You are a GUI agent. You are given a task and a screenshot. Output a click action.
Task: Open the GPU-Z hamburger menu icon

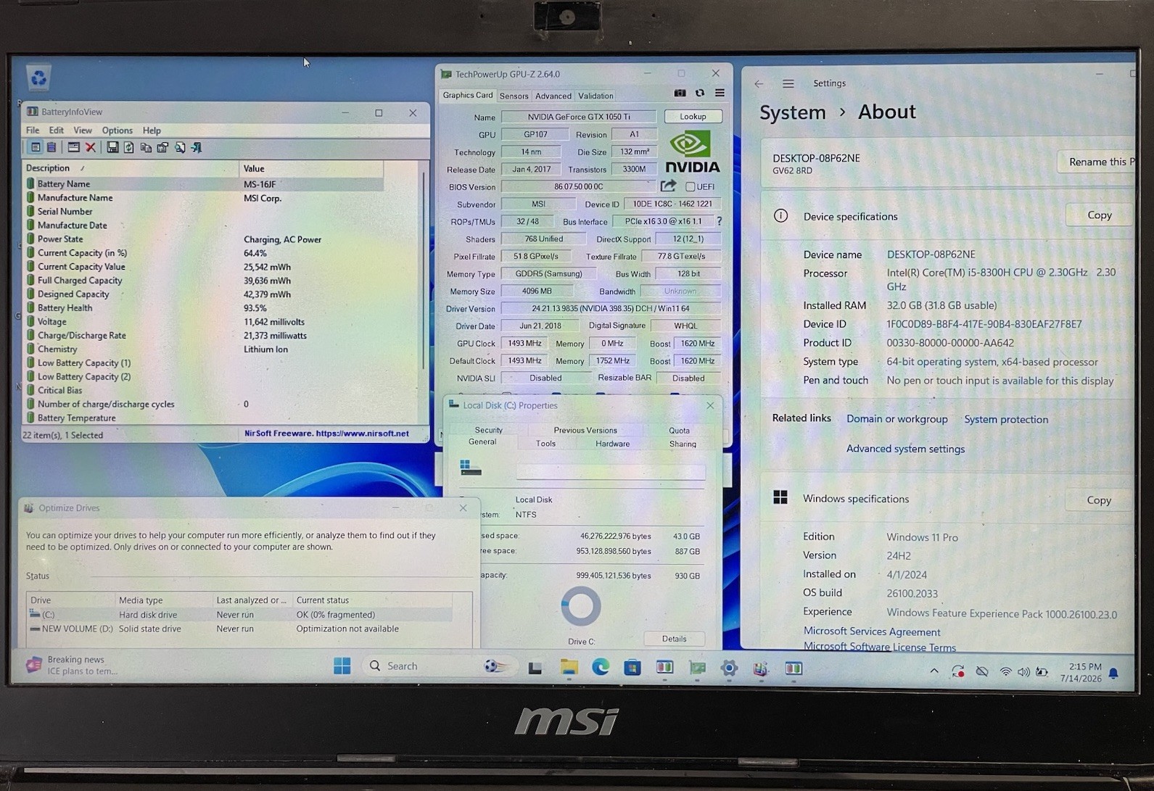tap(720, 93)
